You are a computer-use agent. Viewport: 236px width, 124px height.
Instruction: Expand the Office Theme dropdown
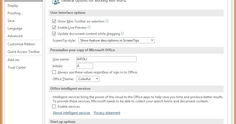[x=88, y=79]
